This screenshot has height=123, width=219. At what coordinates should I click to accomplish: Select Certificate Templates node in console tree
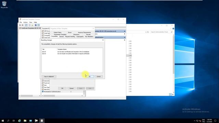(x=30, y=28)
